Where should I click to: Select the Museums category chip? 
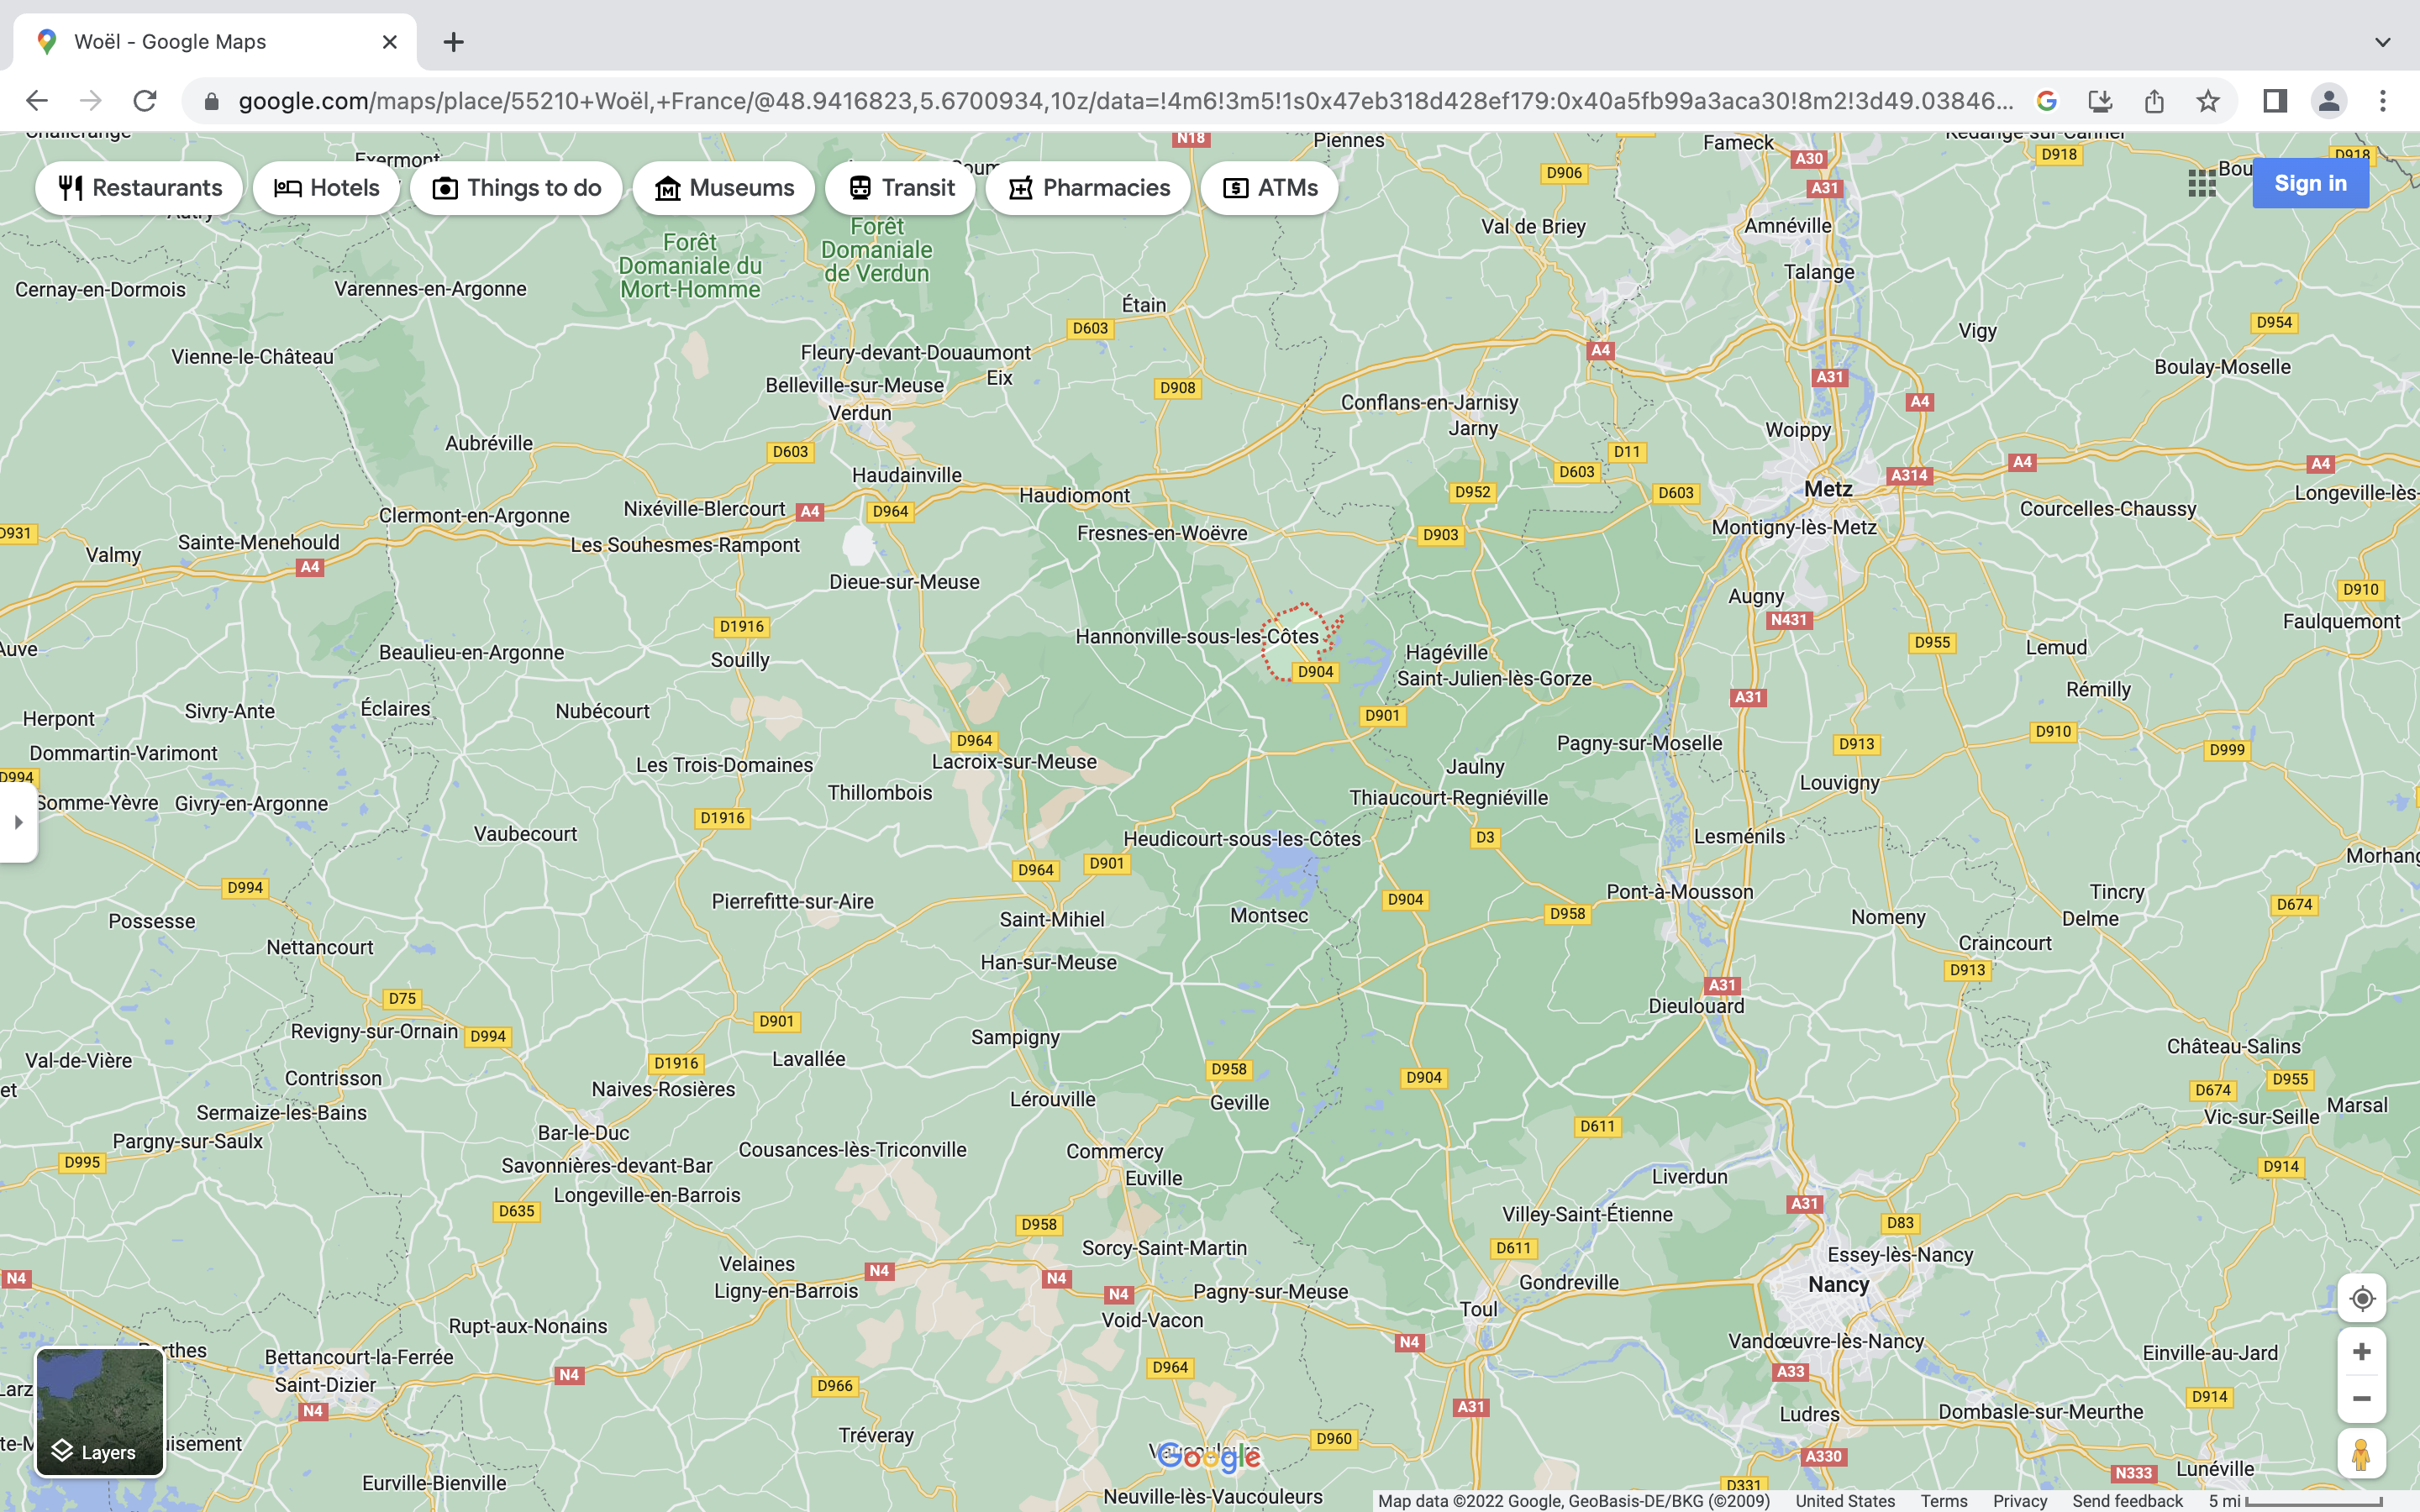point(724,188)
